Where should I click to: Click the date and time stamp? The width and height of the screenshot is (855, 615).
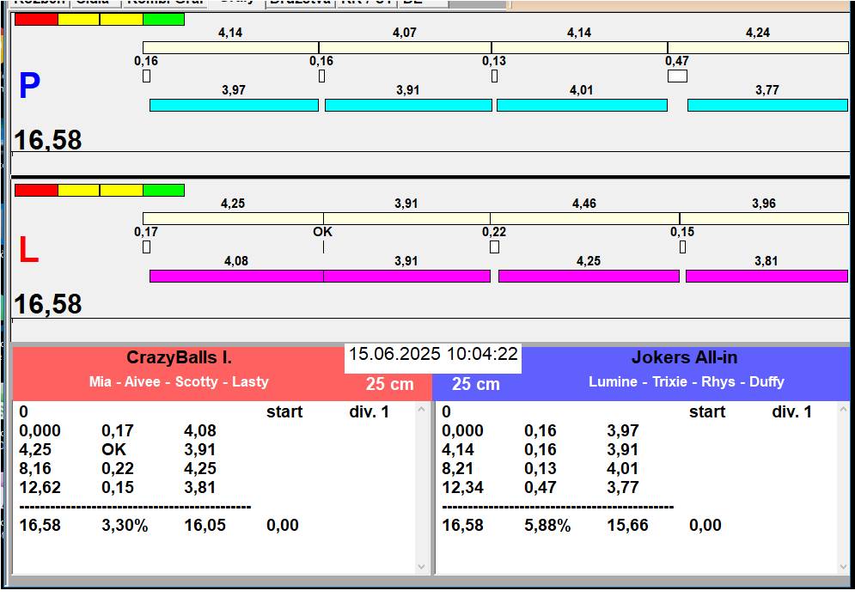[x=433, y=355]
